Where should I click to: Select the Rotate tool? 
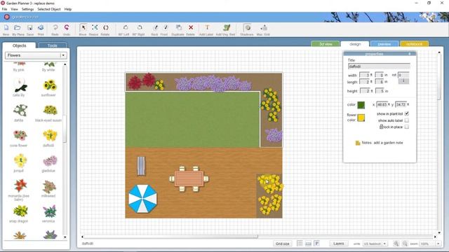106,28
